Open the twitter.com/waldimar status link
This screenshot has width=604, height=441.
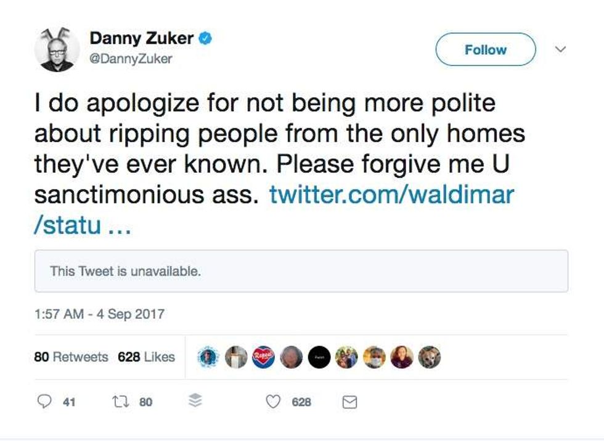pos(391,195)
